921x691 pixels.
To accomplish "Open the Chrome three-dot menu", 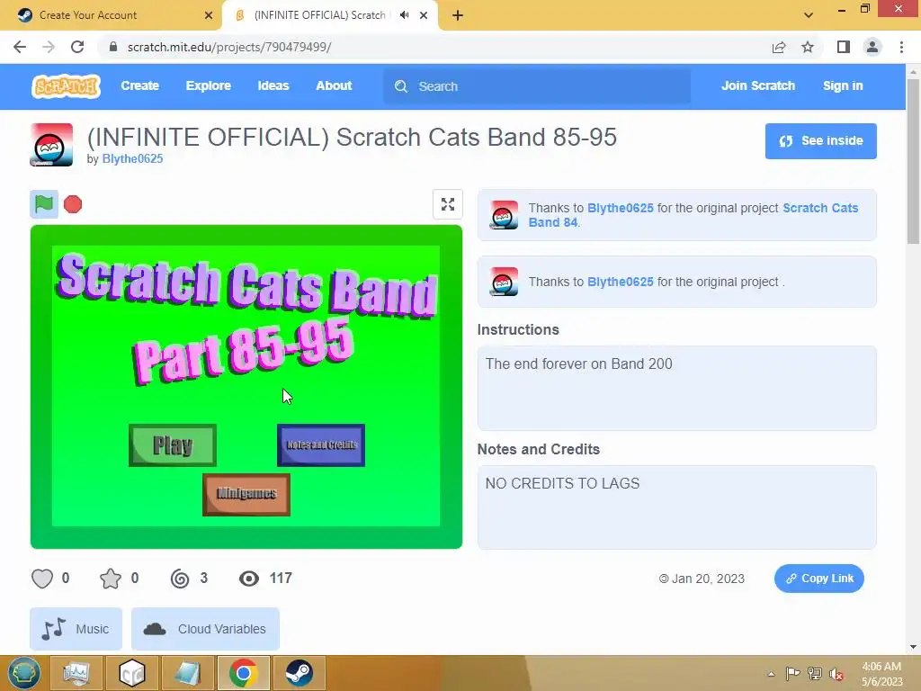I will [x=901, y=47].
